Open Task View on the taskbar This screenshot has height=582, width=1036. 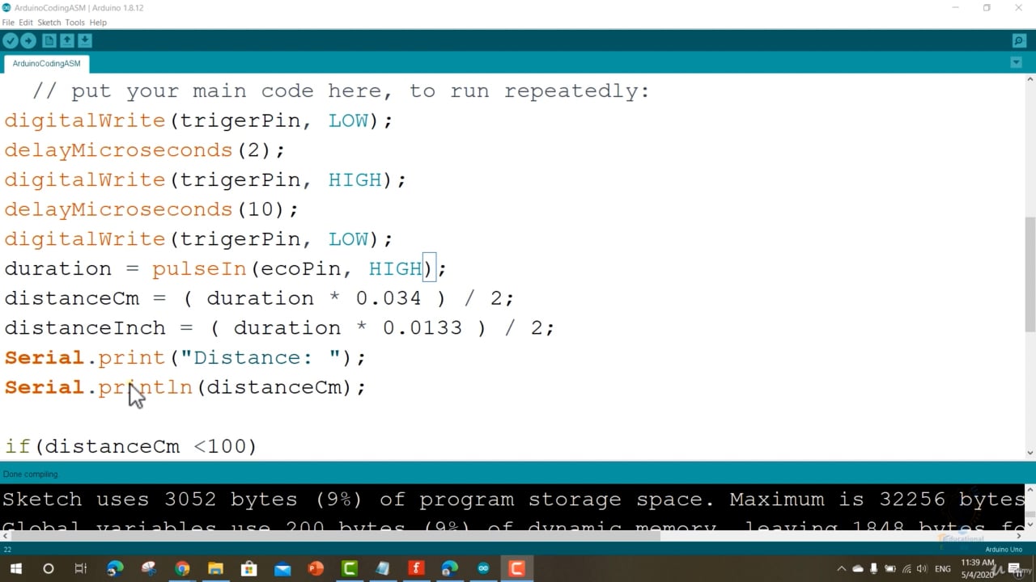click(81, 569)
